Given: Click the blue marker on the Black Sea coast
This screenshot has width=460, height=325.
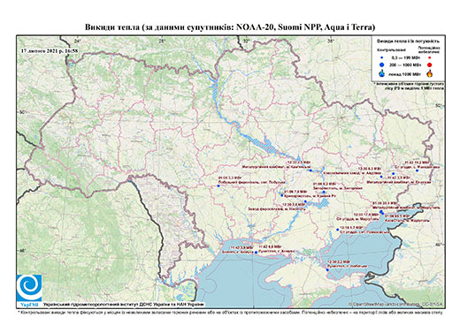Looking at the screenshot, I should [x=256, y=252].
